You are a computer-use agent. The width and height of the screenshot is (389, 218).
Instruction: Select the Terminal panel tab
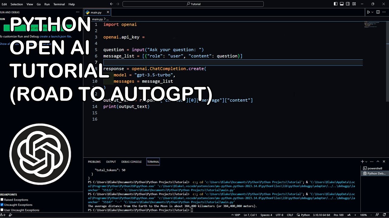153,162
